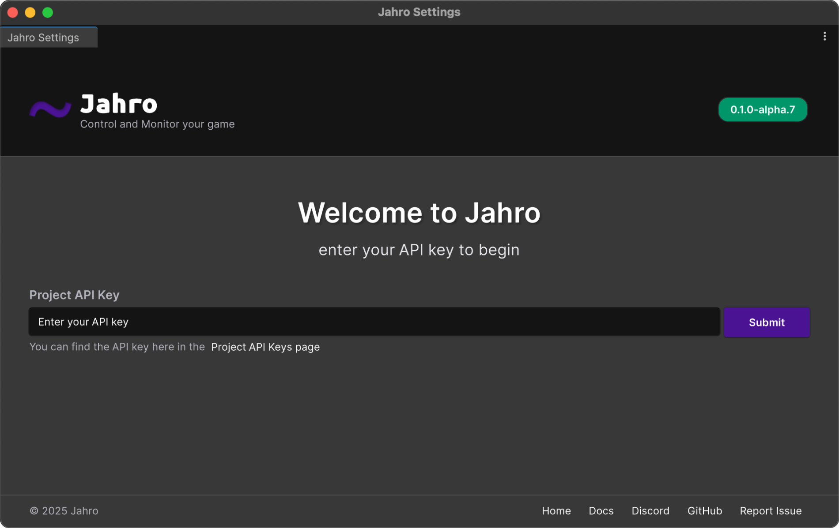Click the Project API Key label

click(x=74, y=295)
